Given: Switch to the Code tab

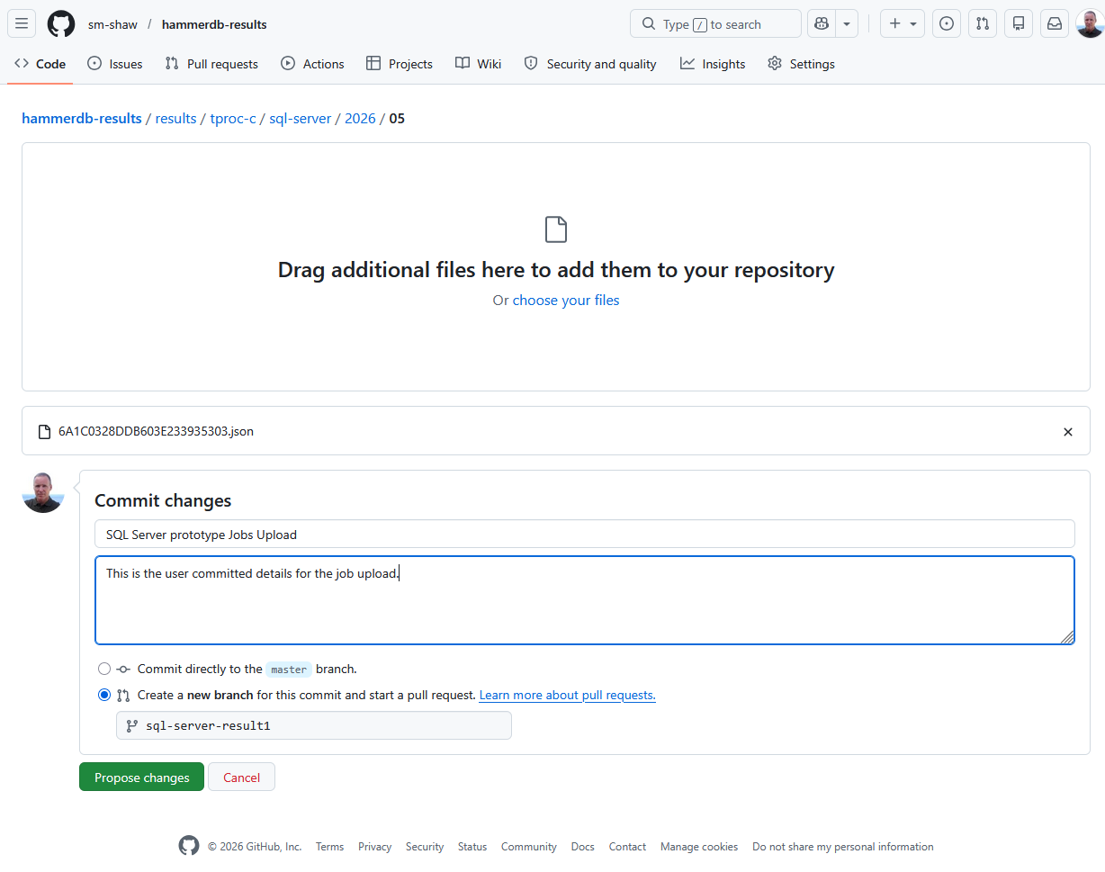Looking at the screenshot, I should tap(40, 64).
